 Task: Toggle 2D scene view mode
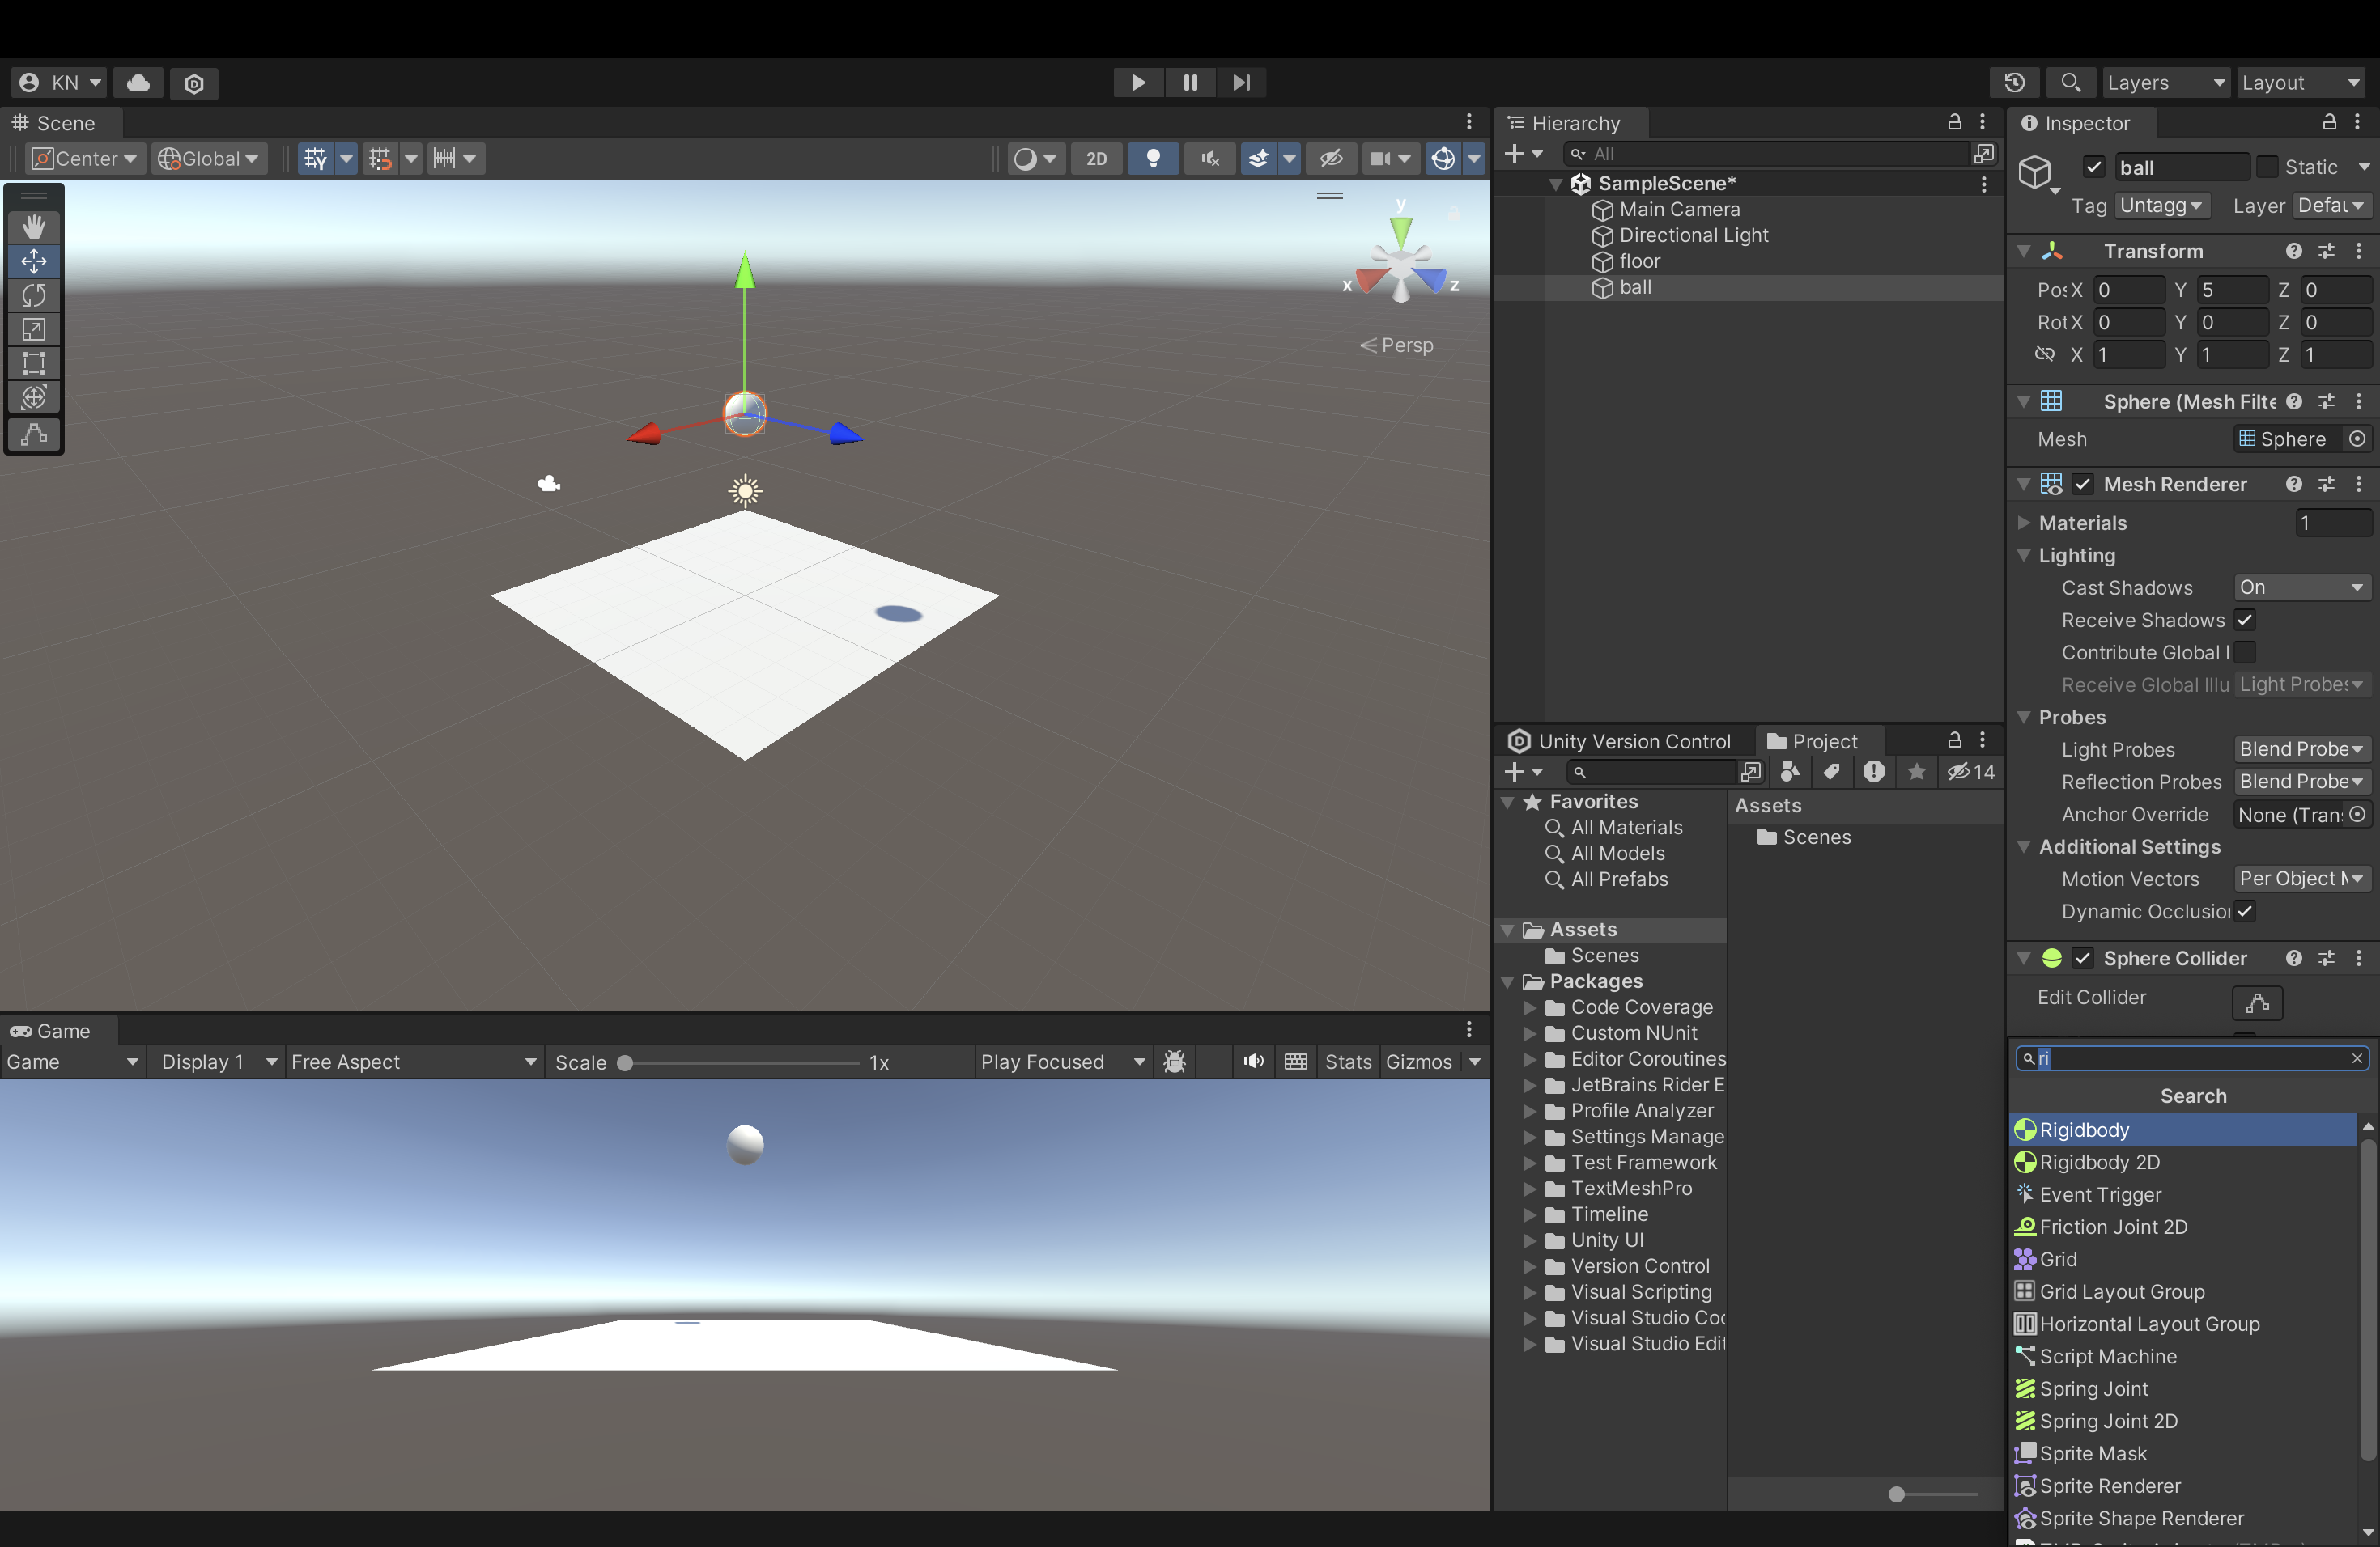point(1096,158)
